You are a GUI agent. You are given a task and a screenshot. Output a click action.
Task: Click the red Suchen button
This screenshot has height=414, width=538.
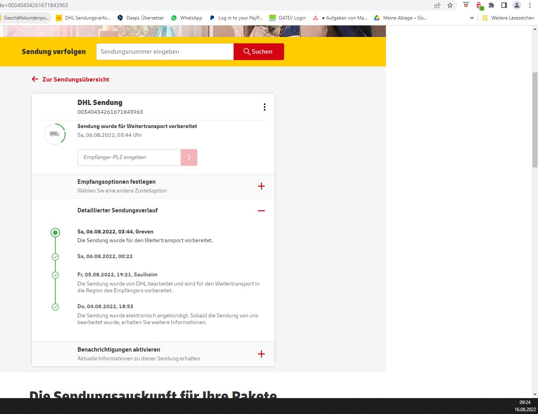[259, 52]
